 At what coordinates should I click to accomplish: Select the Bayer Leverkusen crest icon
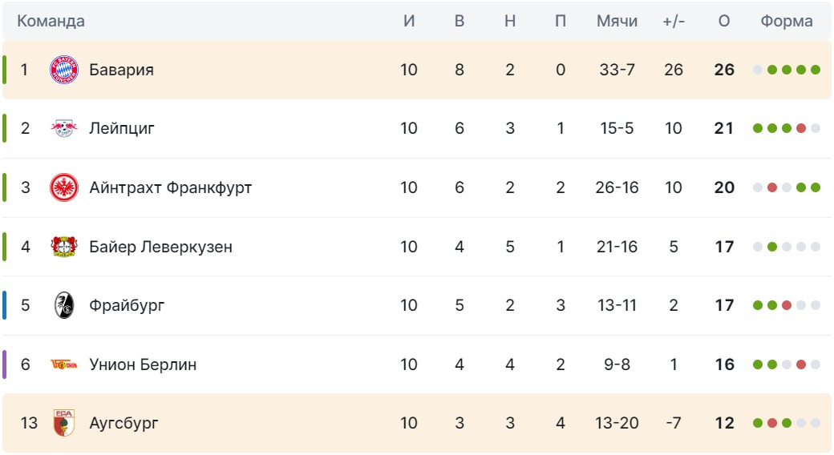(64, 247)
